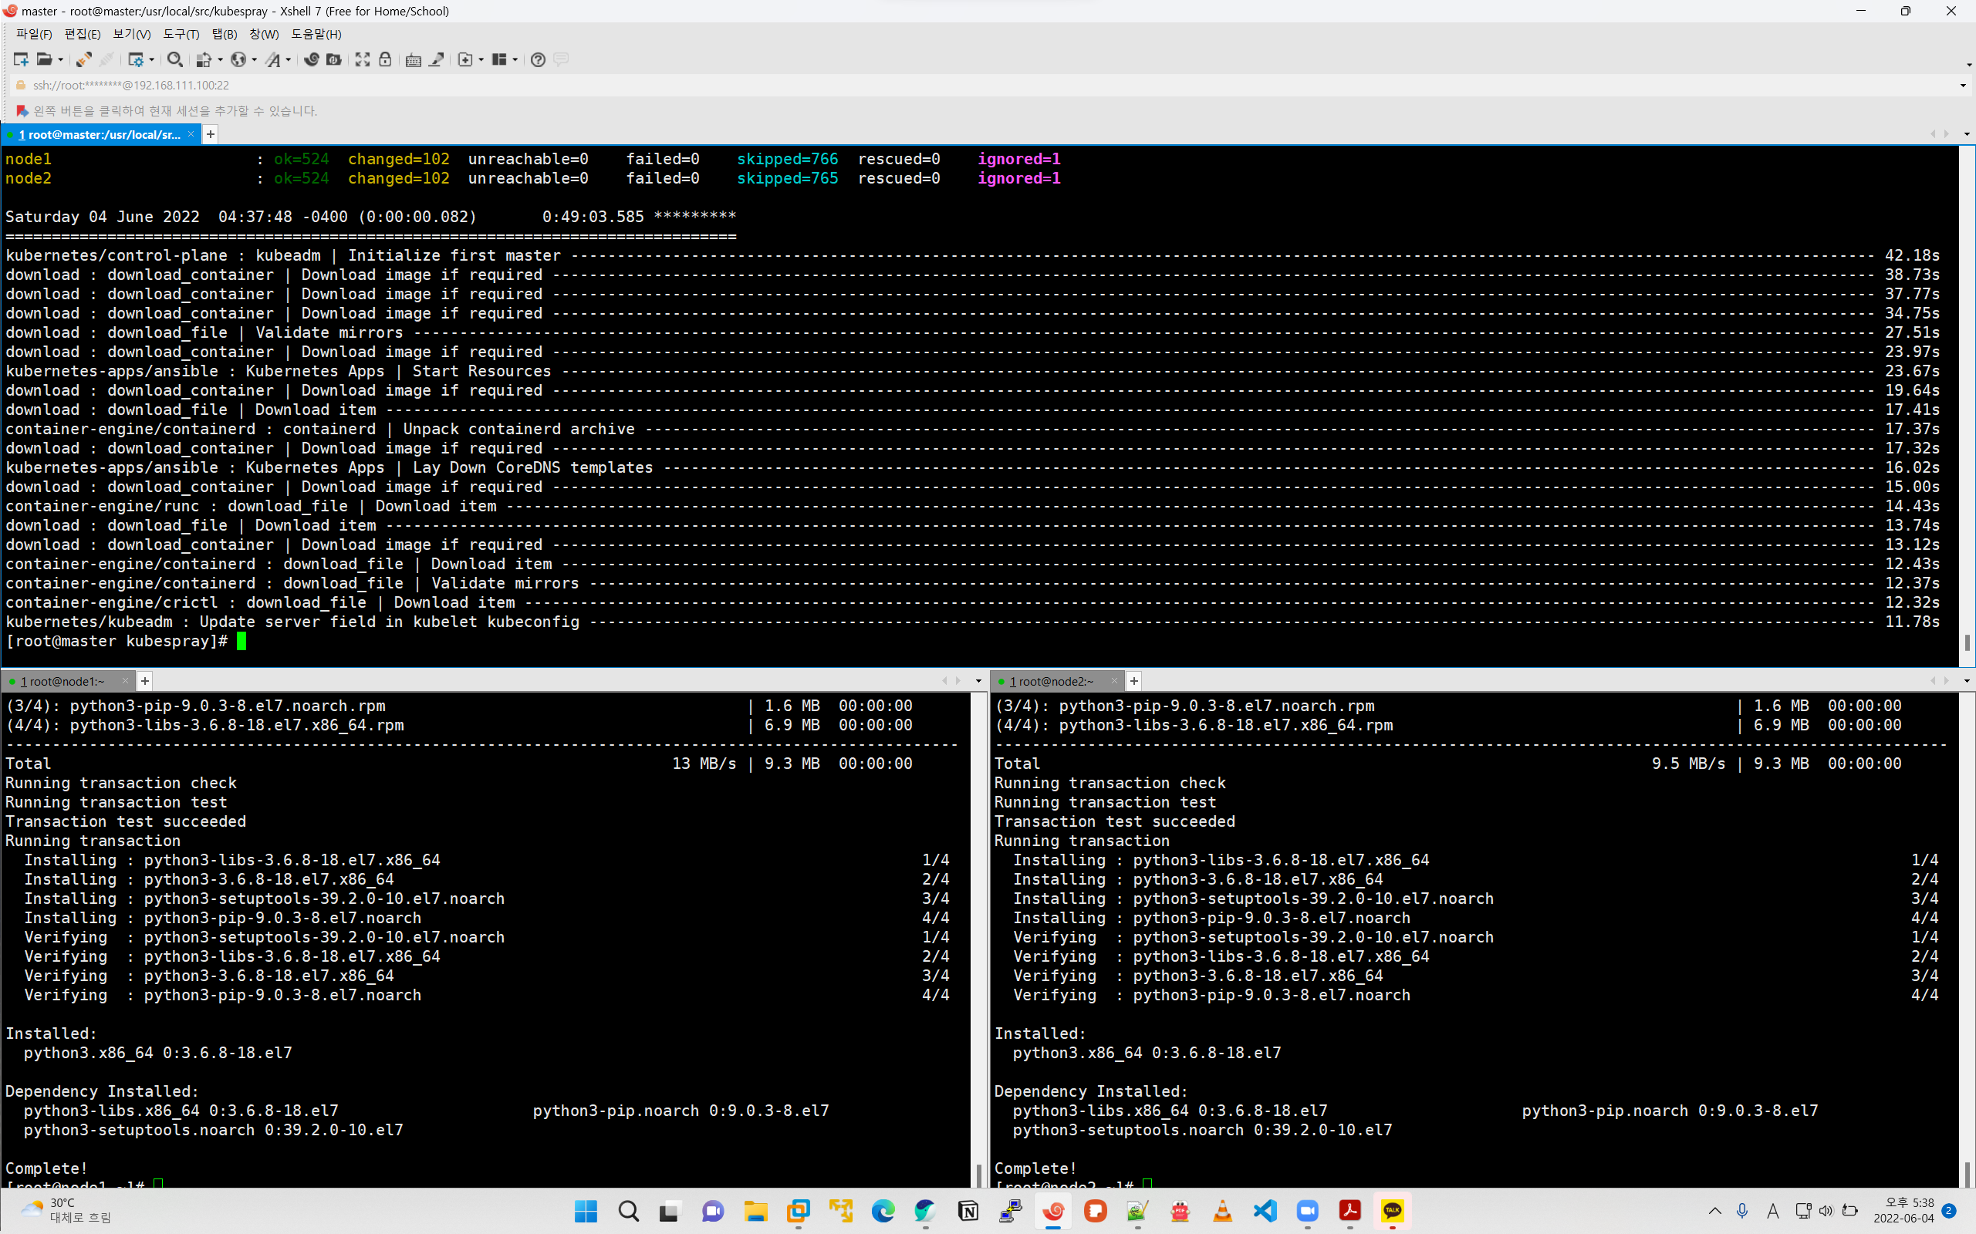Screen dimensions: 1976x1234
Task: Click the New Session toolbar icon
Action: pos(20,59)
